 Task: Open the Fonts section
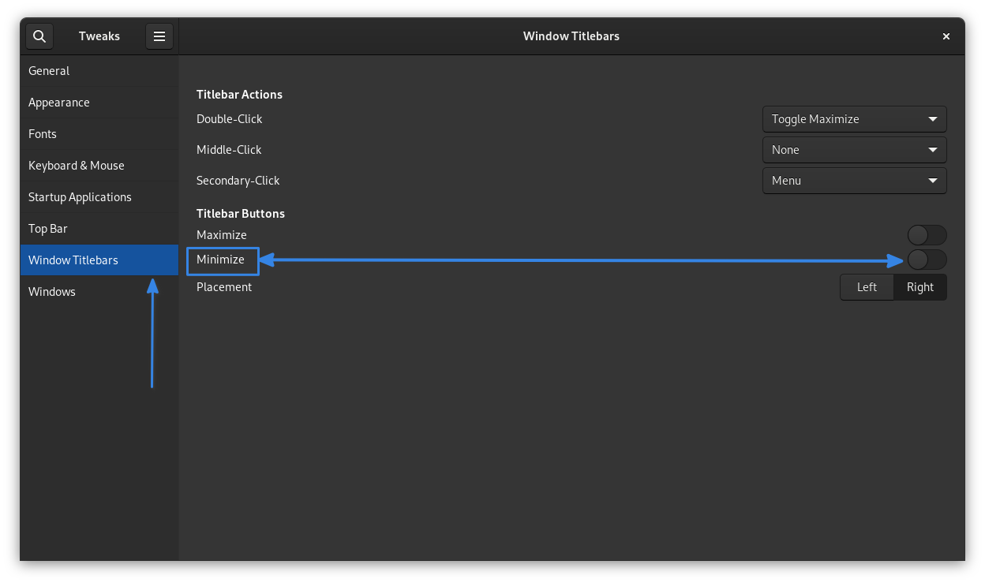99,134
